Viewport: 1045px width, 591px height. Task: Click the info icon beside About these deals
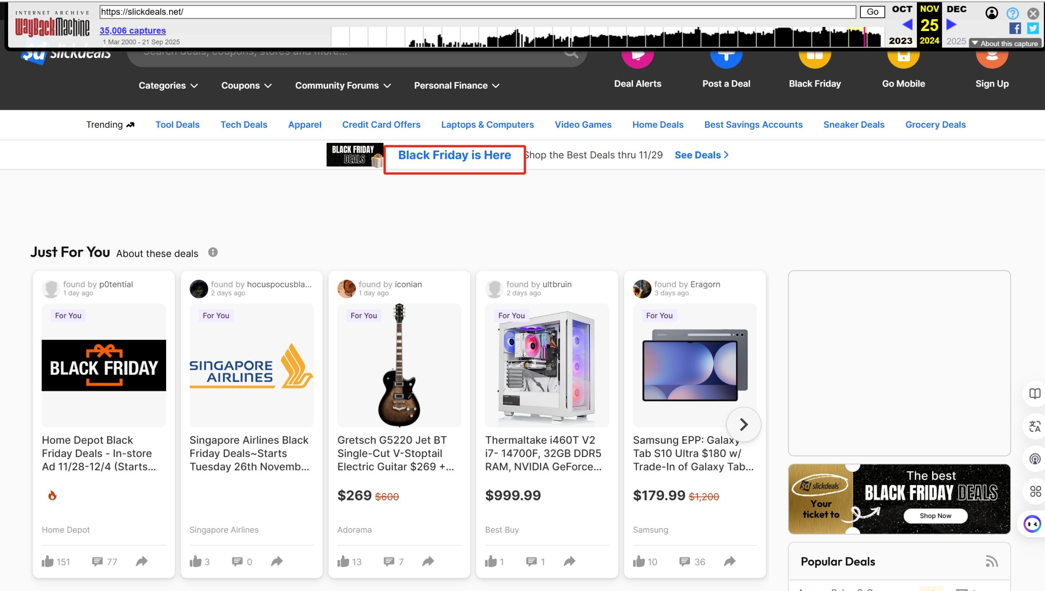click(x=213, y=252)
